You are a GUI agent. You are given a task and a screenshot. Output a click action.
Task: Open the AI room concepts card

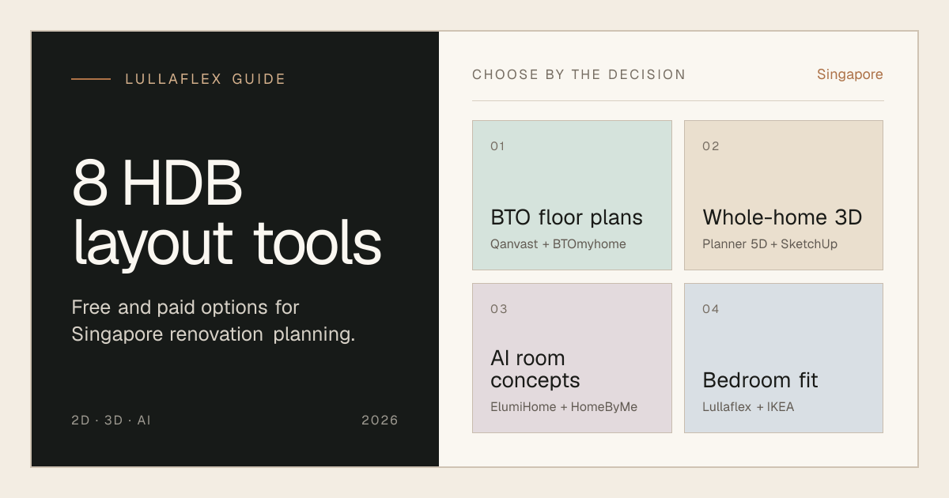click(572, 358)
